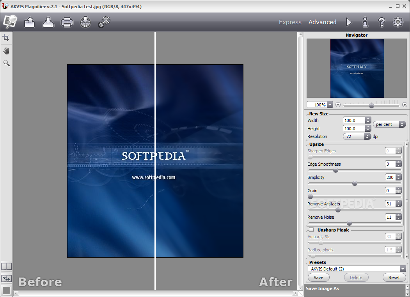
Task: Click the Save Image As hint text
Action: point(322,288)
